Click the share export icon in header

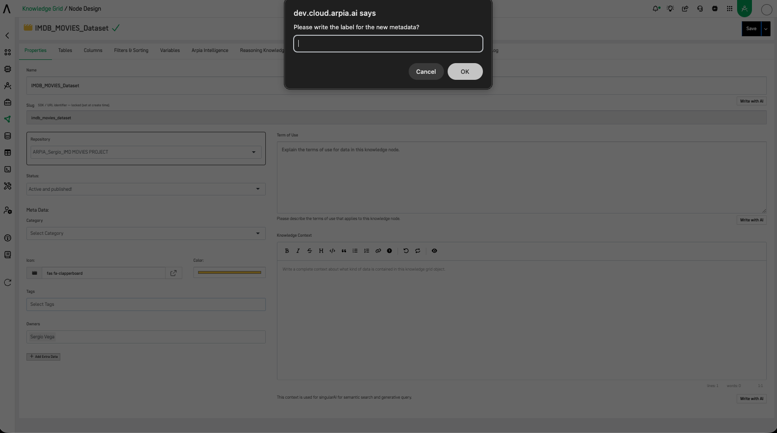685,8
